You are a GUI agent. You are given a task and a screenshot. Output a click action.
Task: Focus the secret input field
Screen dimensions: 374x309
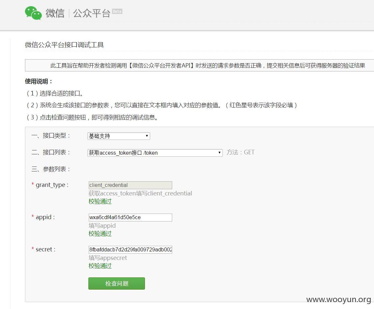[x=130, y=249]
